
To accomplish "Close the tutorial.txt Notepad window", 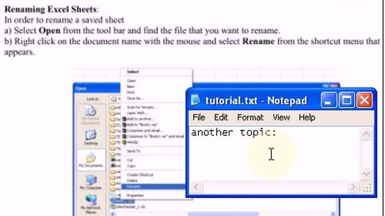I will click(x=365, y=100).
